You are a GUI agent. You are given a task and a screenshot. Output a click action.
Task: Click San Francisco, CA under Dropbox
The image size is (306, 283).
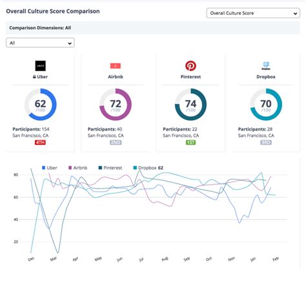(x=256, y=136)
